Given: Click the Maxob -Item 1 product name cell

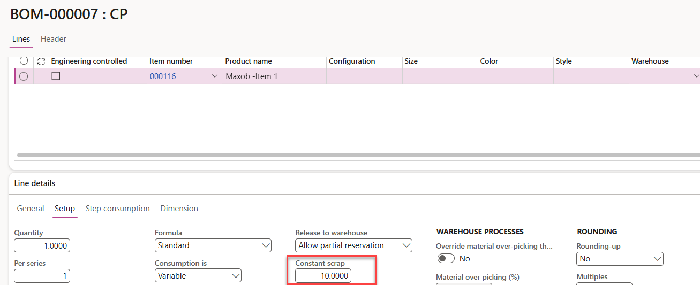Looking at the screenshot, I should [x=275, y=76].
